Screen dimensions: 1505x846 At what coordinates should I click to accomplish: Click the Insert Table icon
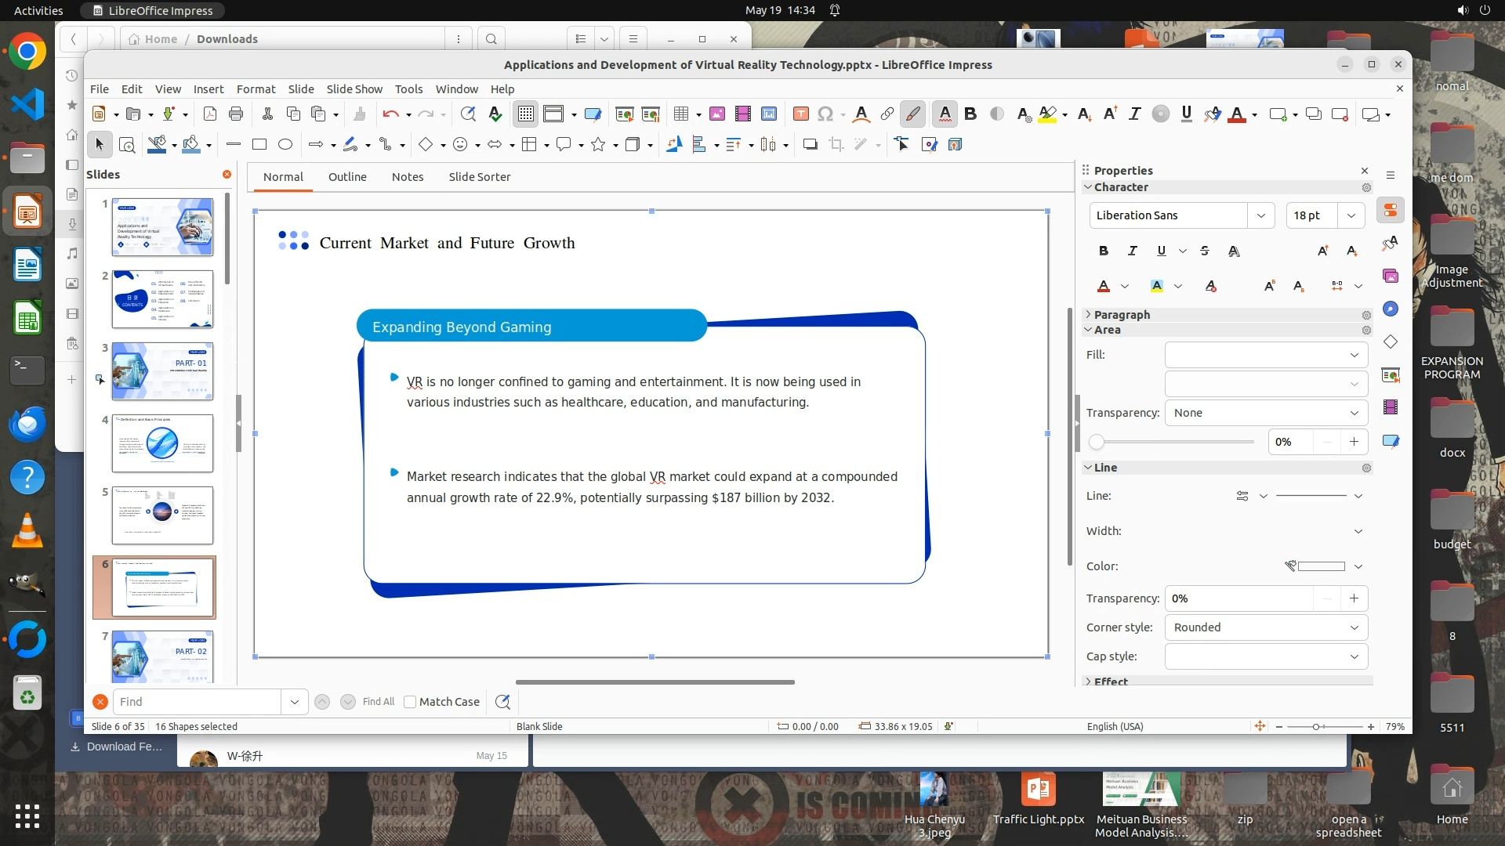[x=681, y=114]
